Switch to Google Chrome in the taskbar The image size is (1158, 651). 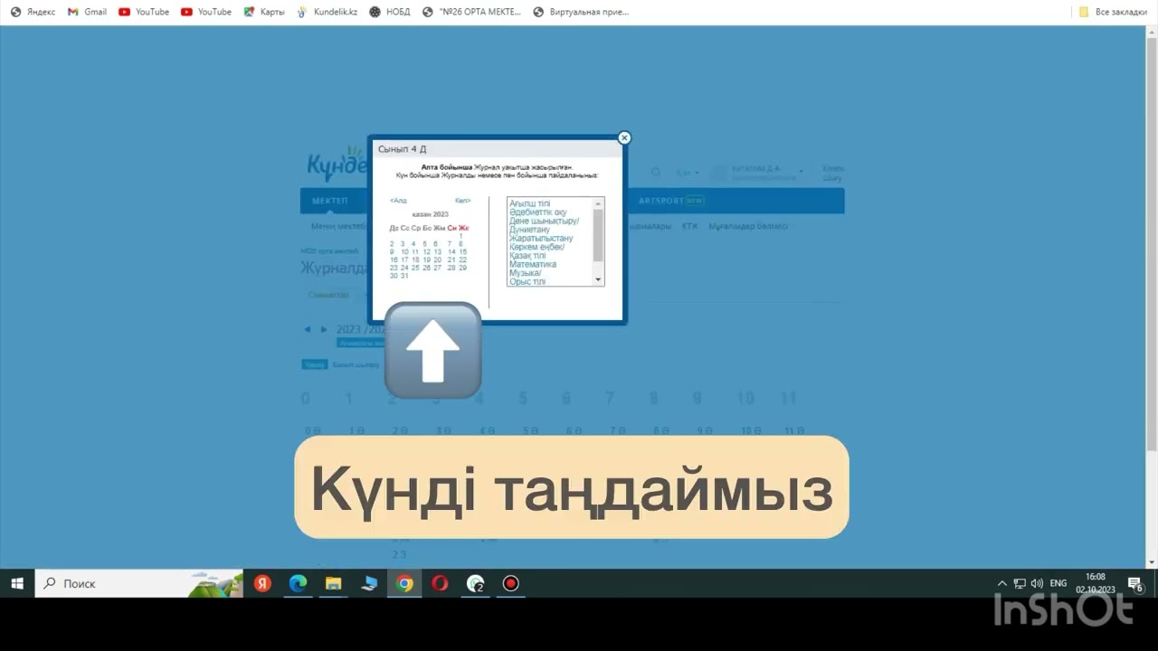404,583
